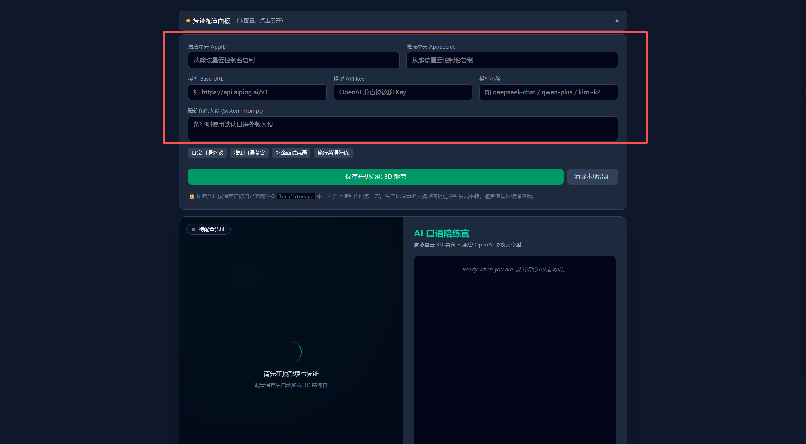Click the 模型 API Key input
This screenshot has height=444, width=806.
(x=403, y=92)
